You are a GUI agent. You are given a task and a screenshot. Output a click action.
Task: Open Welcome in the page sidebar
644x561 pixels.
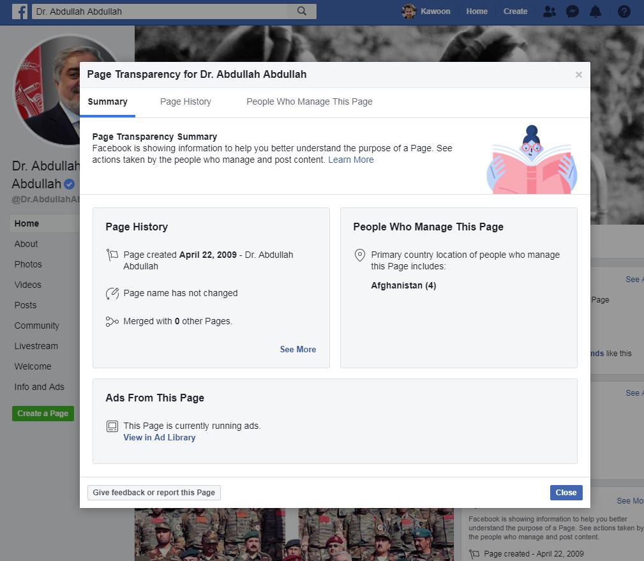33,367
